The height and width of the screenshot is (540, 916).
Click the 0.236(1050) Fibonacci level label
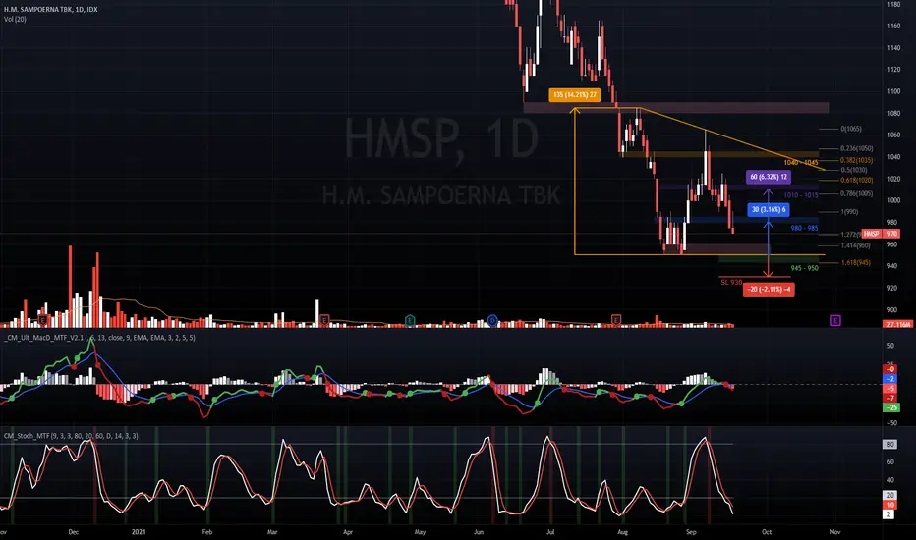coord(856,148)
